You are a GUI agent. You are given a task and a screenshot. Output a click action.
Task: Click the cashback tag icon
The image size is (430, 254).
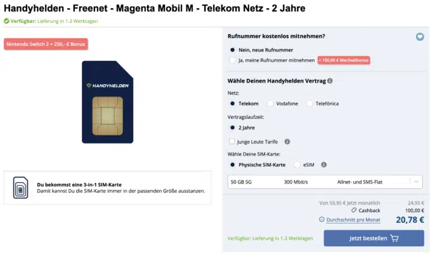(x=353, y=210)
